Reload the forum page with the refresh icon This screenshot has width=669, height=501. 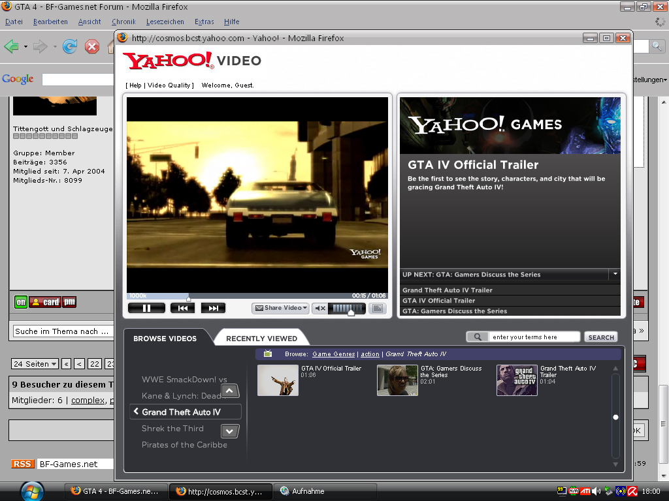click(x=69, y=46)
